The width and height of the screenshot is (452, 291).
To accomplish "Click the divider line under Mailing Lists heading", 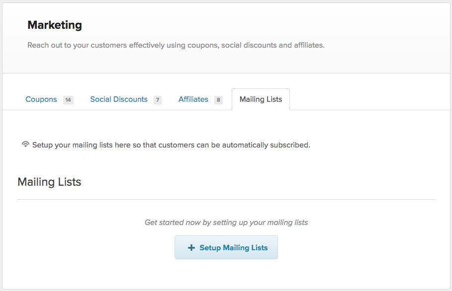I will [x=226, y=199].
